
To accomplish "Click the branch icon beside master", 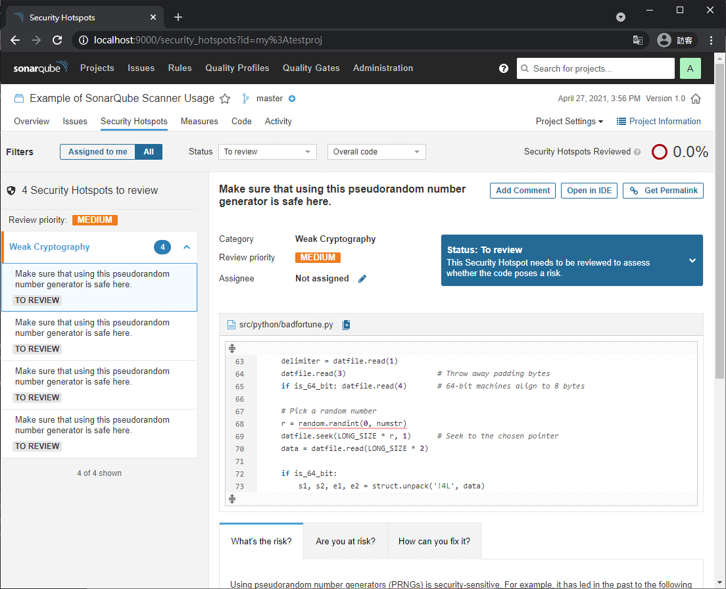I will [245, 99].
